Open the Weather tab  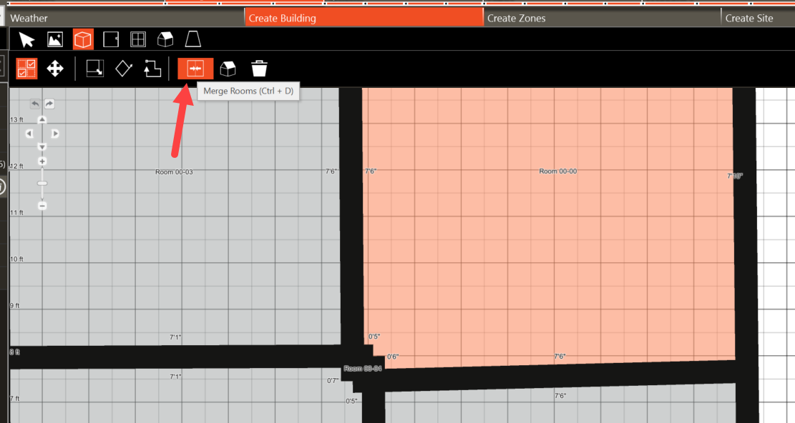pyautogui.click(x=29, y=18)
